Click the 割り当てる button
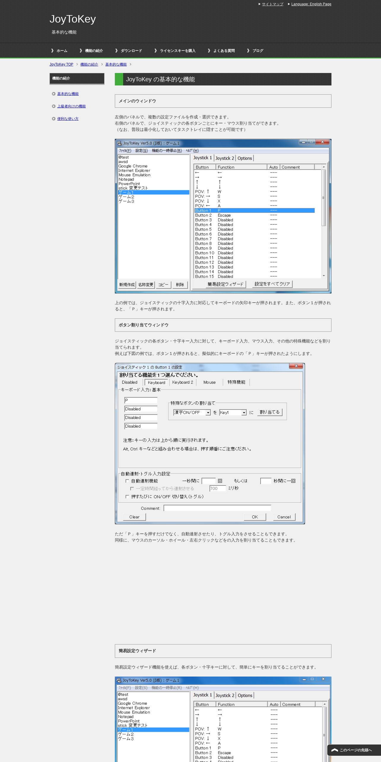The image size is (381, 762). click(x=270, y=412)
